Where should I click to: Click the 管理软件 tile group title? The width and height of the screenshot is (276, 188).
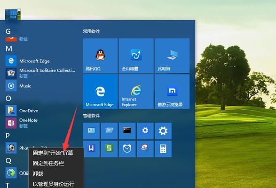point(91,116)
